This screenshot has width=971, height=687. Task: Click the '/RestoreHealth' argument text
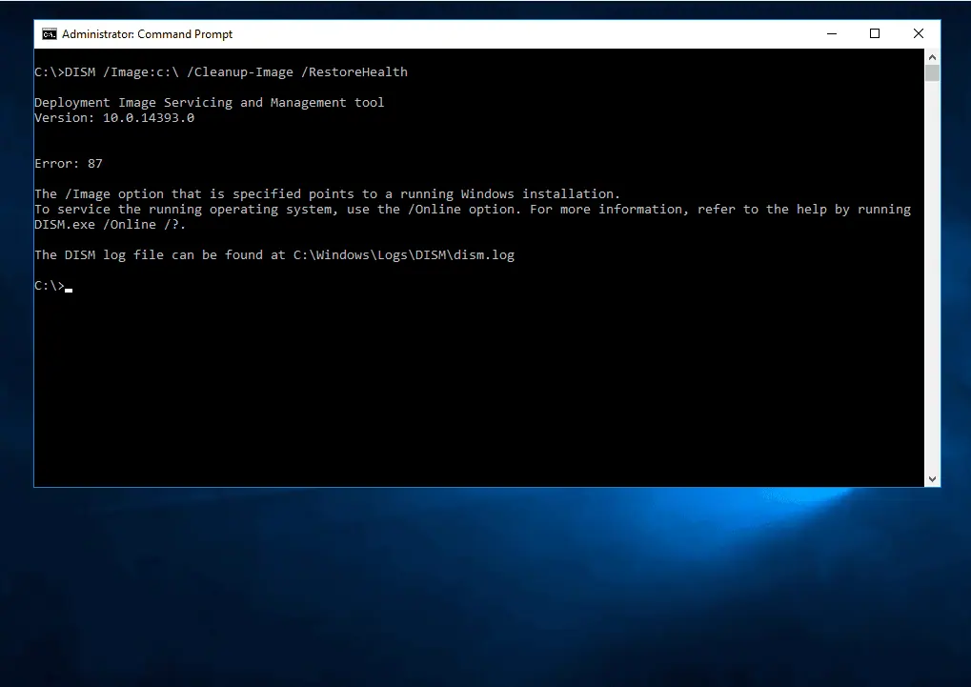(354, 71)
